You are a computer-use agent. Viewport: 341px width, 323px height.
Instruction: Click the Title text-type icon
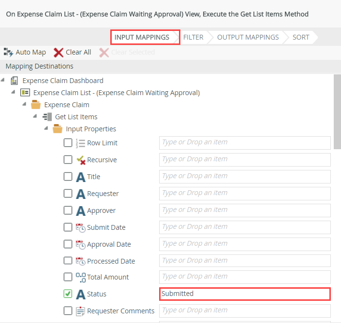(80, 177)
